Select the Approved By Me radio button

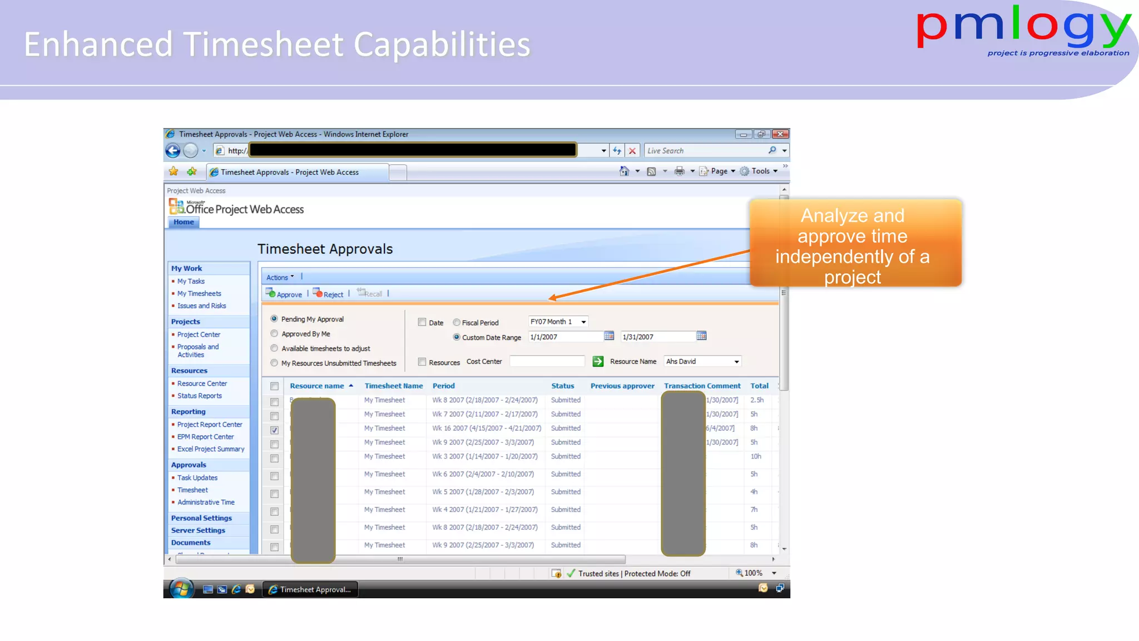point(274,334)
